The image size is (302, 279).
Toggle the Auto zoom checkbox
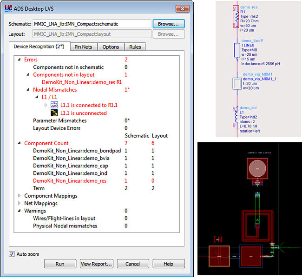click(x=12, y=254)
